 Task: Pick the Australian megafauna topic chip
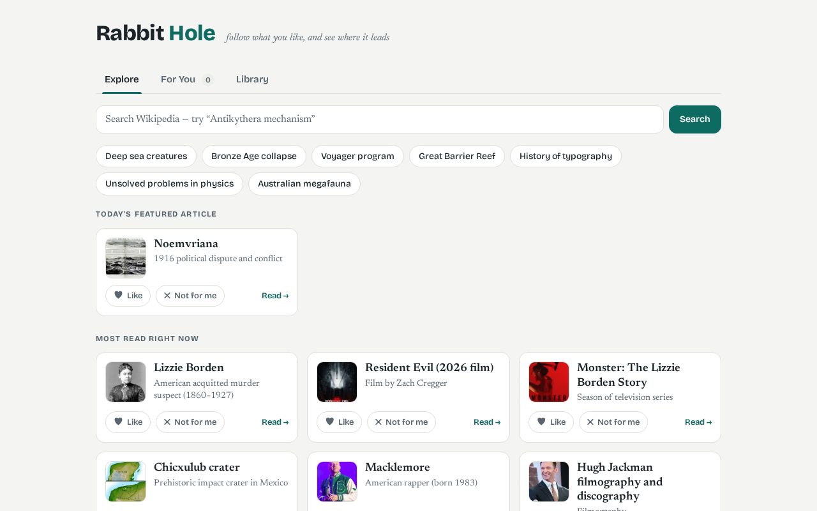pyautogui.click(x=304, y=184)
